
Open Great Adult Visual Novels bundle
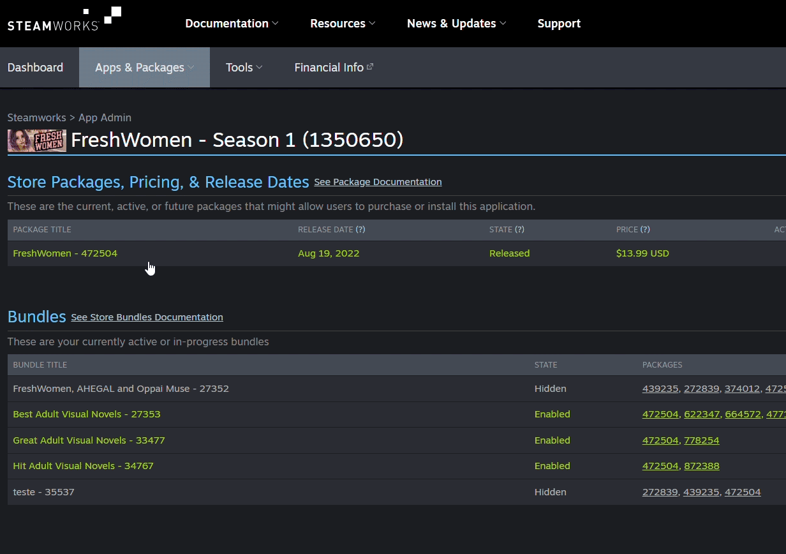click(89, 440)
